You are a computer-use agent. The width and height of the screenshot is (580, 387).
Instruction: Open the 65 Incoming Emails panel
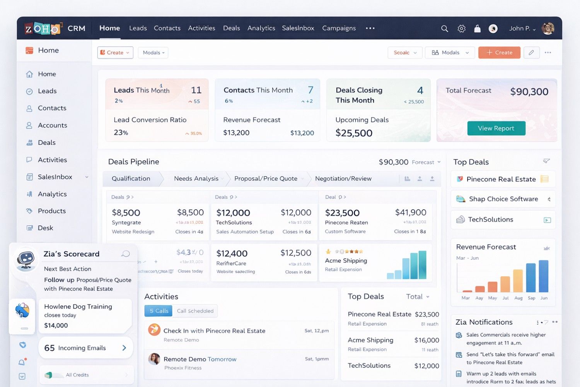85,348
